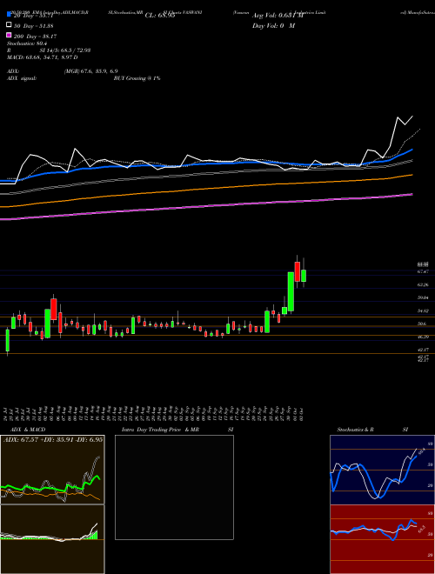
Task: Click the 'Stochastics: 89.4' readout
Action: click(26, 43)
